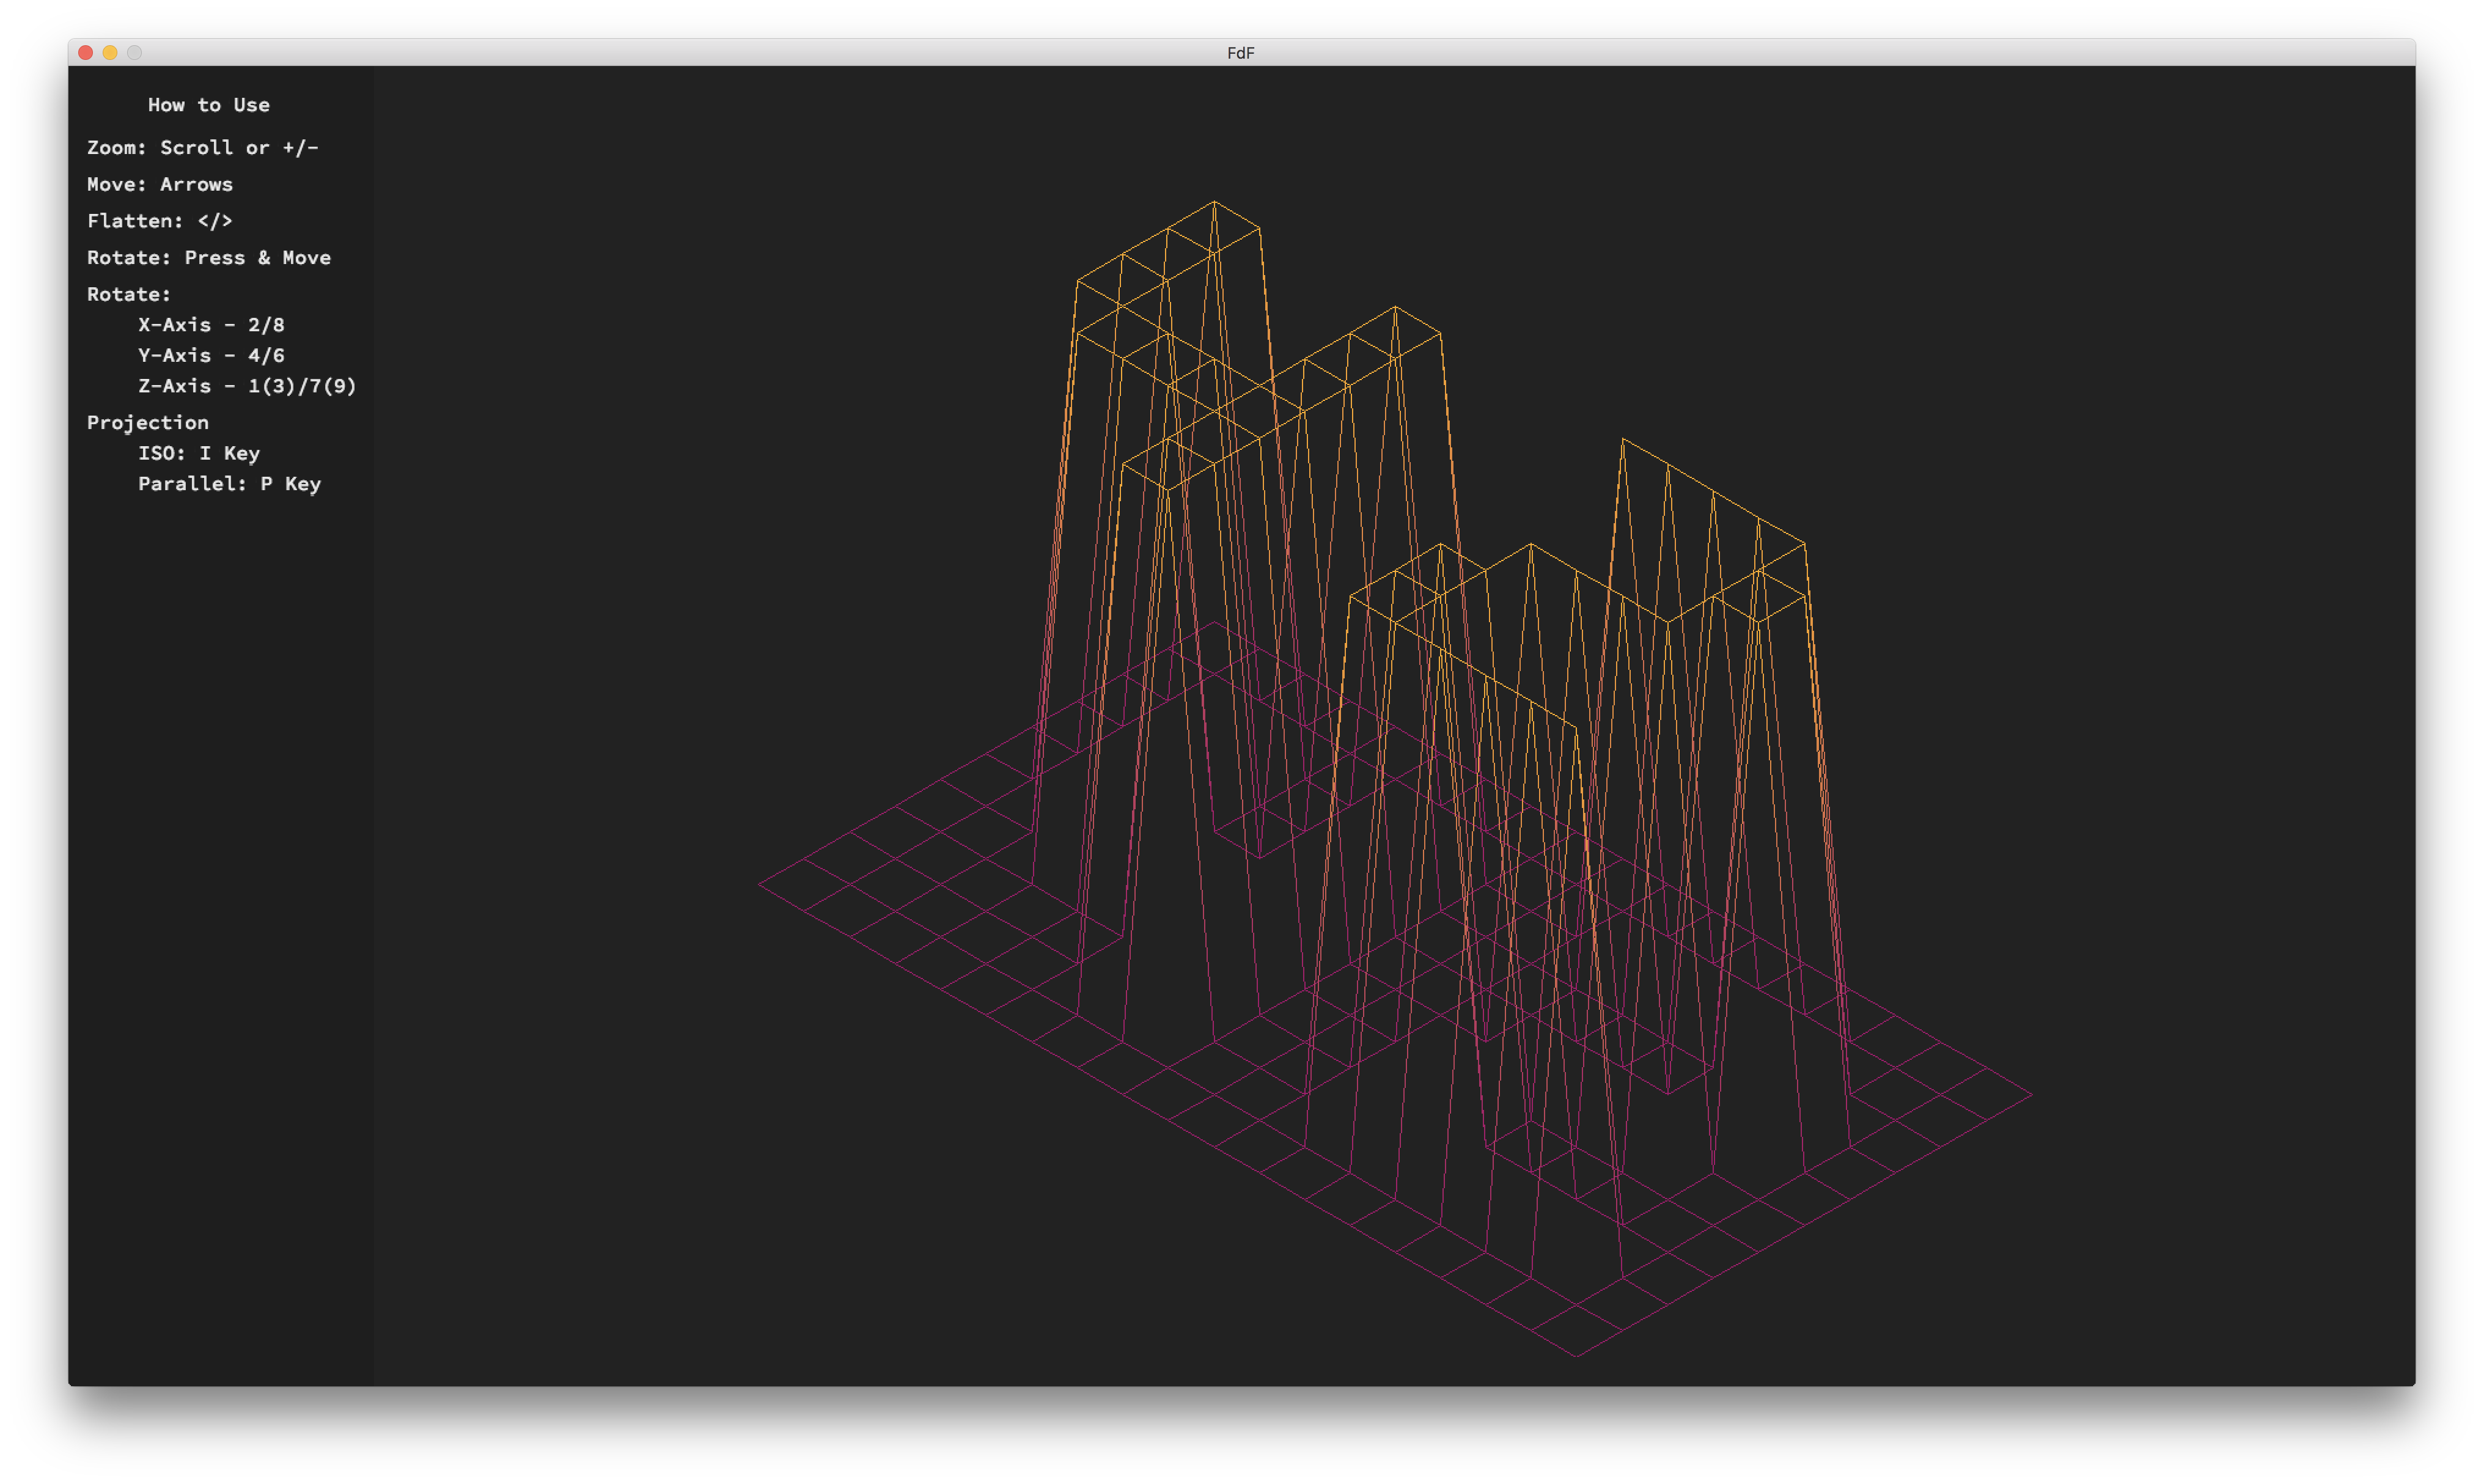The image size is (2484, 1484).
Task: Click the 'ISO: I Key' text
Action: 199,453
